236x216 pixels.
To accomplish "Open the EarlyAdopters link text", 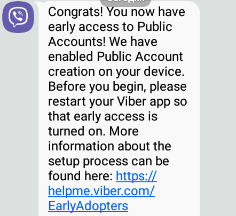I will 88,206.
